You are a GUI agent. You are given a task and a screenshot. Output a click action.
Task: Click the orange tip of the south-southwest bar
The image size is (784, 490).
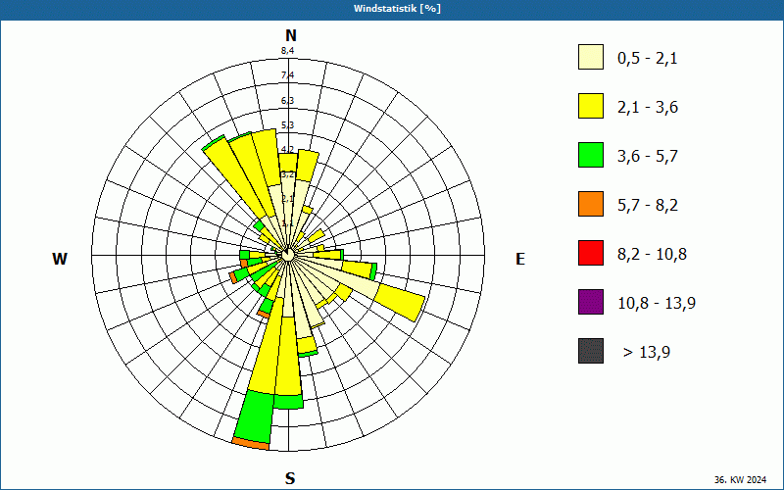tap(251, 444)
